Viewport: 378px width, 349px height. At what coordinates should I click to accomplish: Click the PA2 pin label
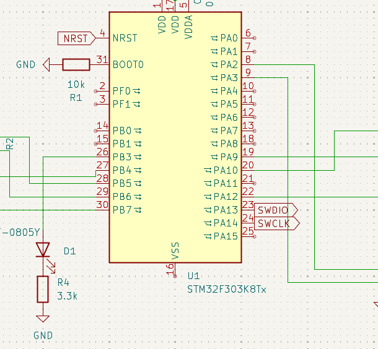229,64
